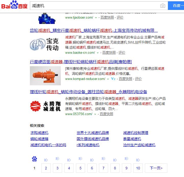Click the paw icon above page 2
The height and width of the screenshot is (177, 184).
point(46,160)
